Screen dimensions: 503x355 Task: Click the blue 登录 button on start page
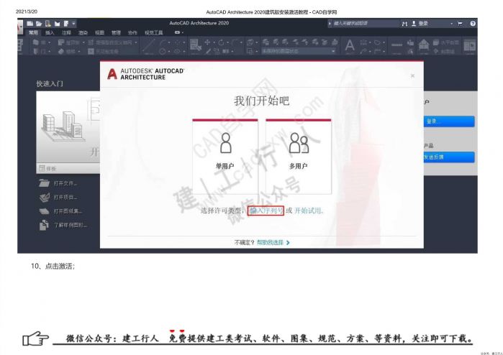click(x=449, y=121)
